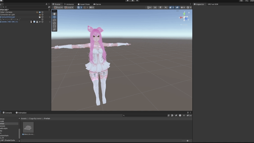This screenshot has width=254, height=143.
Task: Open snap increment settings dropdown
Action: click(x=92, y=8)
